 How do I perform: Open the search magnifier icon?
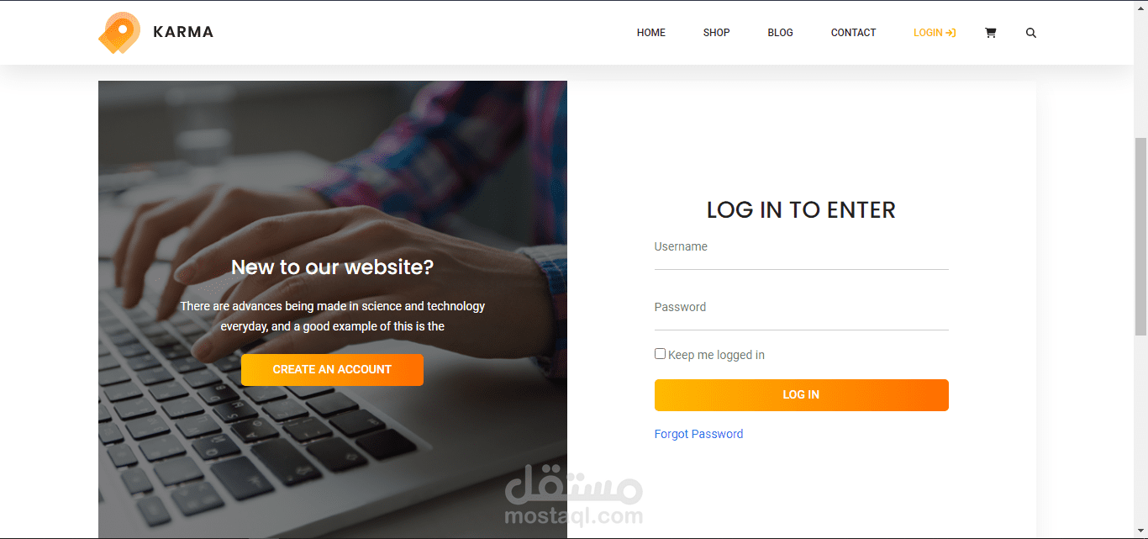pos(1031,33)
